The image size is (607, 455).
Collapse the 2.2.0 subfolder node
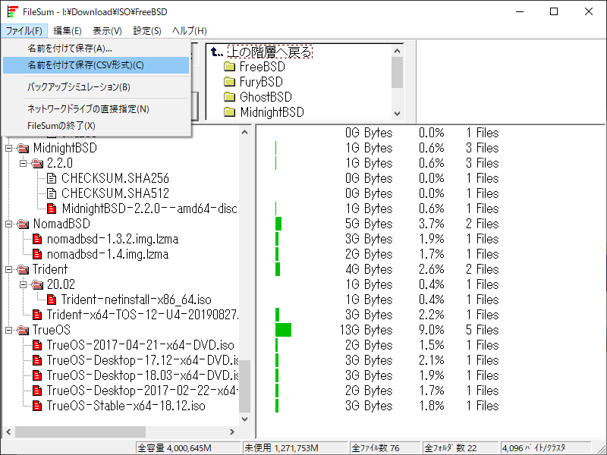pos(24,163)
